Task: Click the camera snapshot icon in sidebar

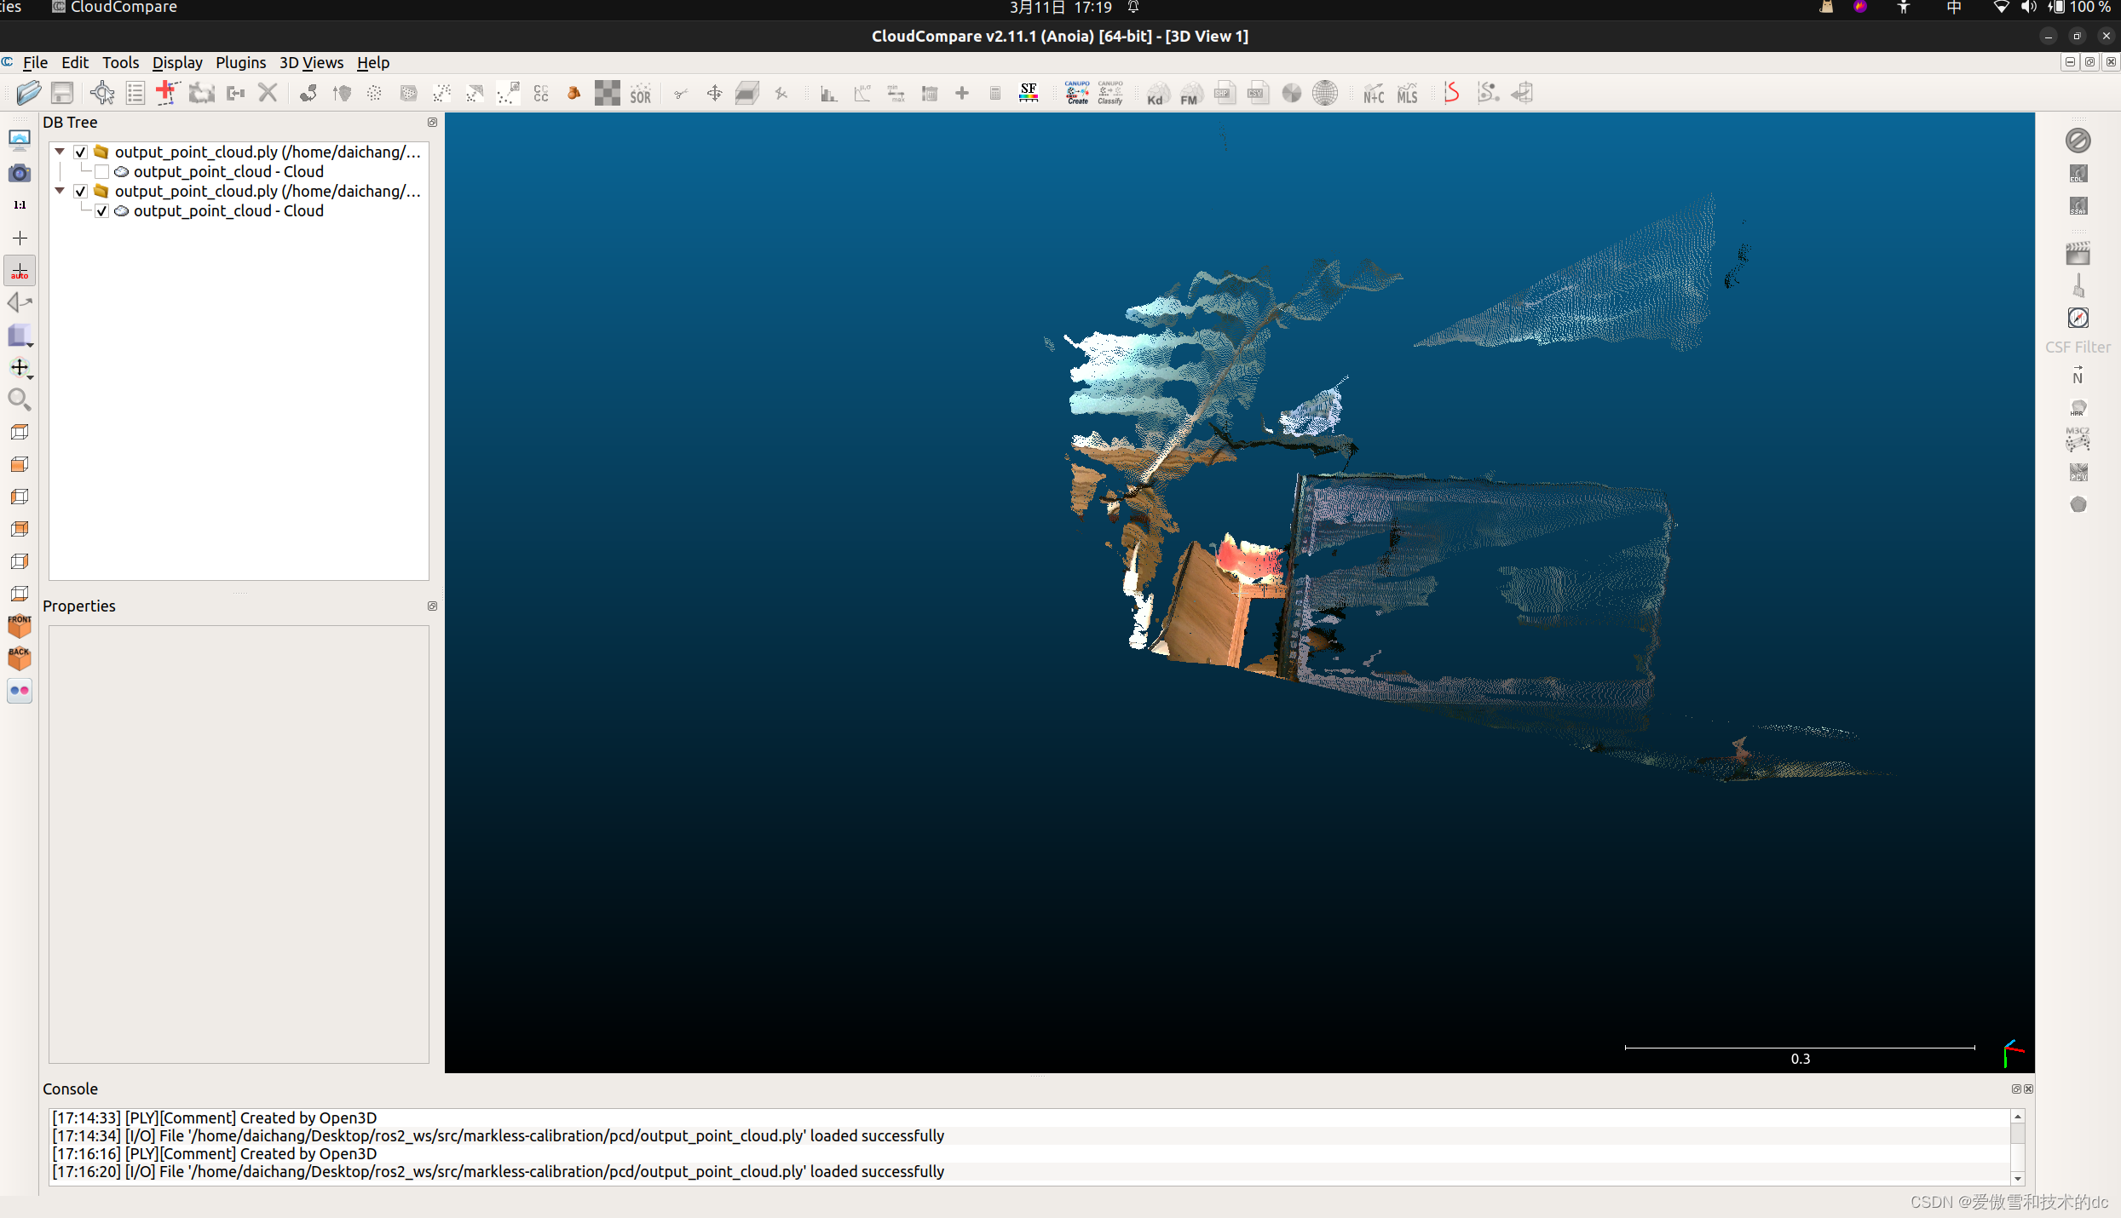Action: click(19, 174)
